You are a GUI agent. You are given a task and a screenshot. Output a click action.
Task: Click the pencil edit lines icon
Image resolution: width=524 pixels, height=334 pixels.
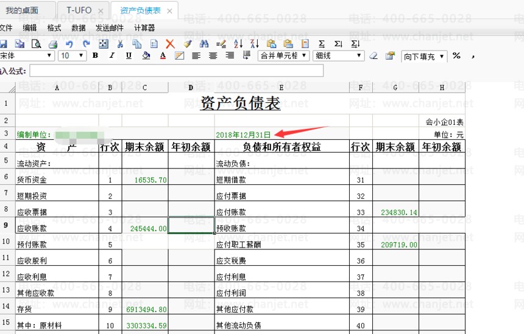[221, 44]
